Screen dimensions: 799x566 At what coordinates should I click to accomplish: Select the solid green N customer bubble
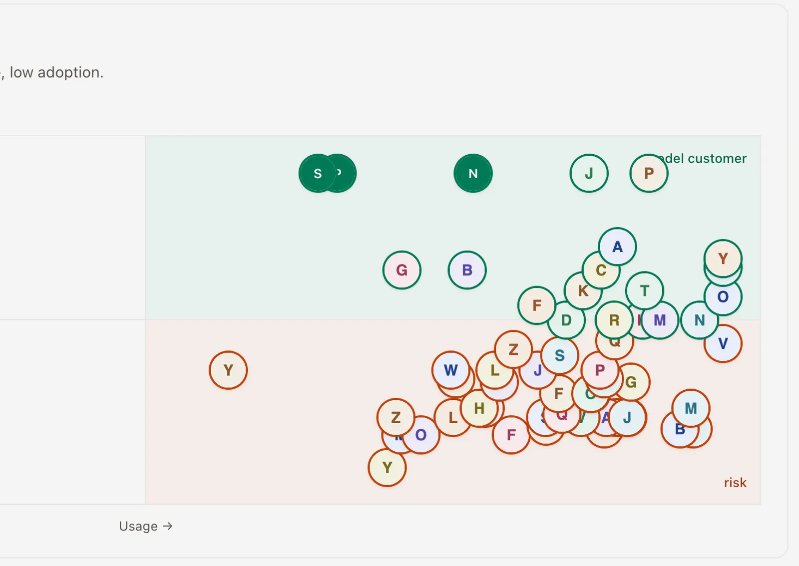coord(473,173)
